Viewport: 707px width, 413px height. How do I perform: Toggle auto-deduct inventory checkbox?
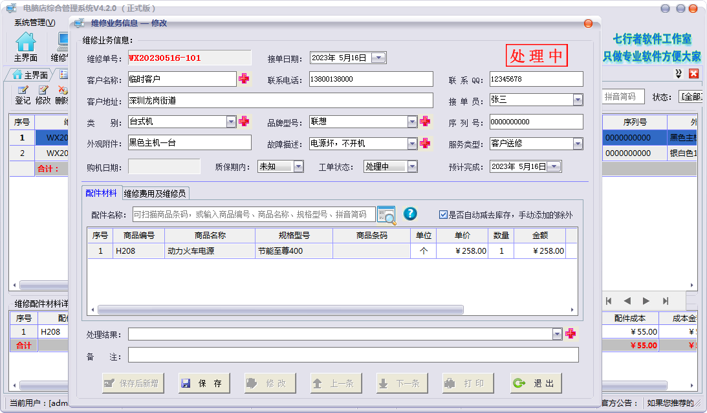click(443, 215)
